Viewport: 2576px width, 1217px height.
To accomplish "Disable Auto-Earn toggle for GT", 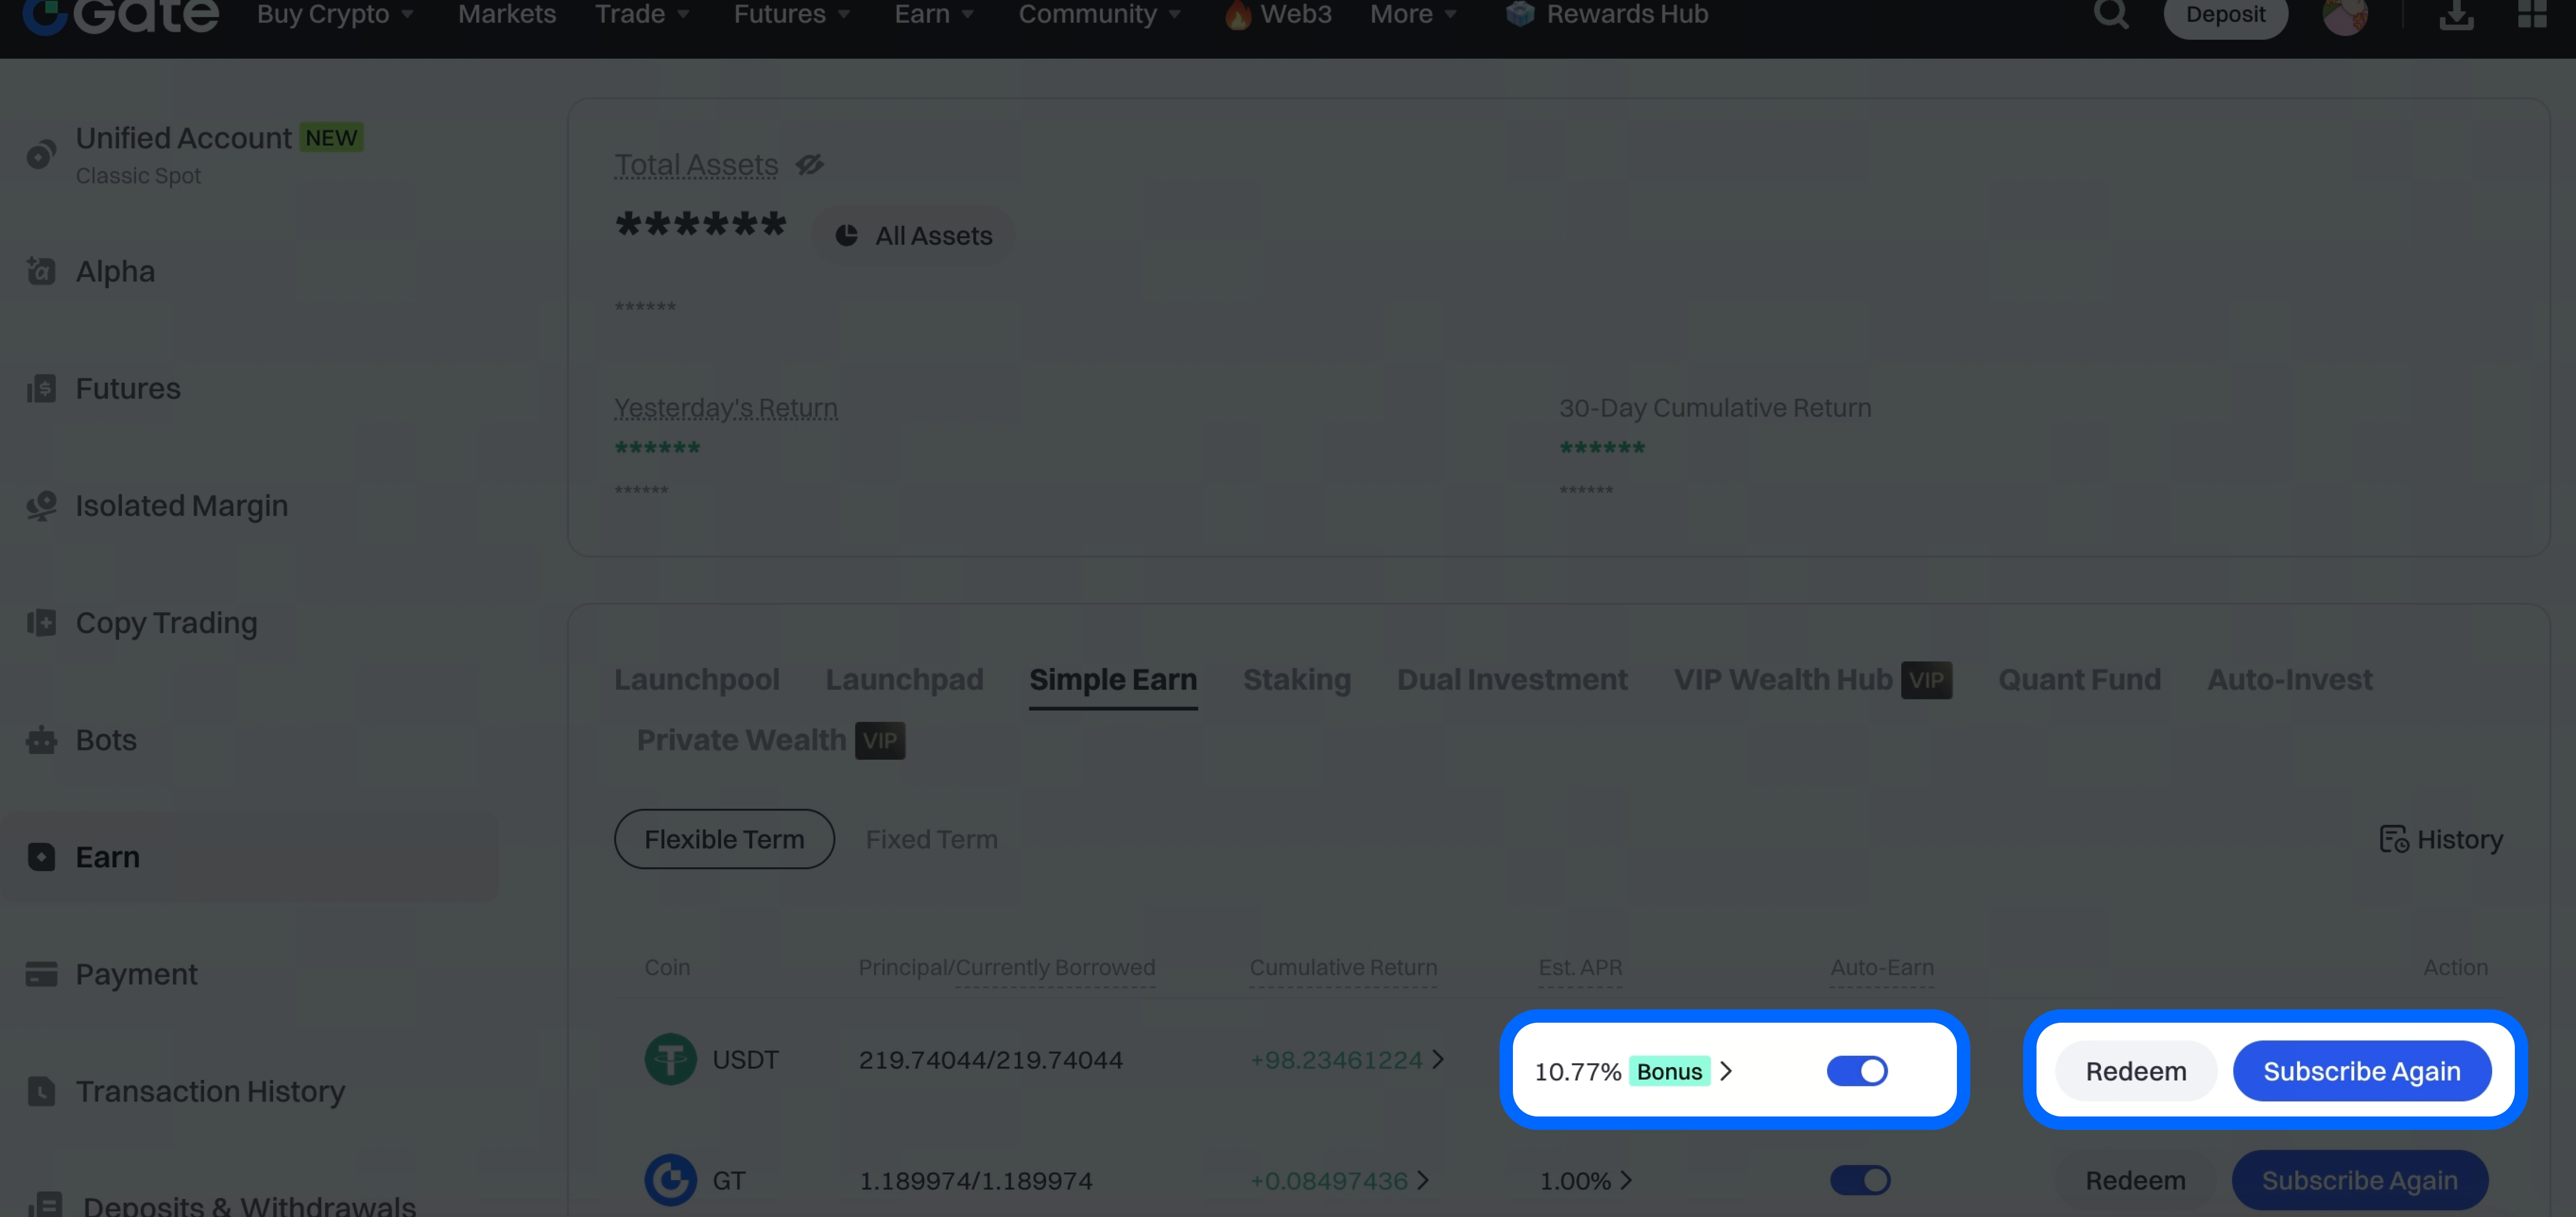I will (x=1860, y=1180).
